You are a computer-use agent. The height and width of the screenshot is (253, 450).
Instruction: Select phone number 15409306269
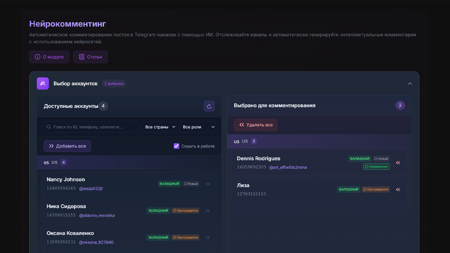point(61,188)
